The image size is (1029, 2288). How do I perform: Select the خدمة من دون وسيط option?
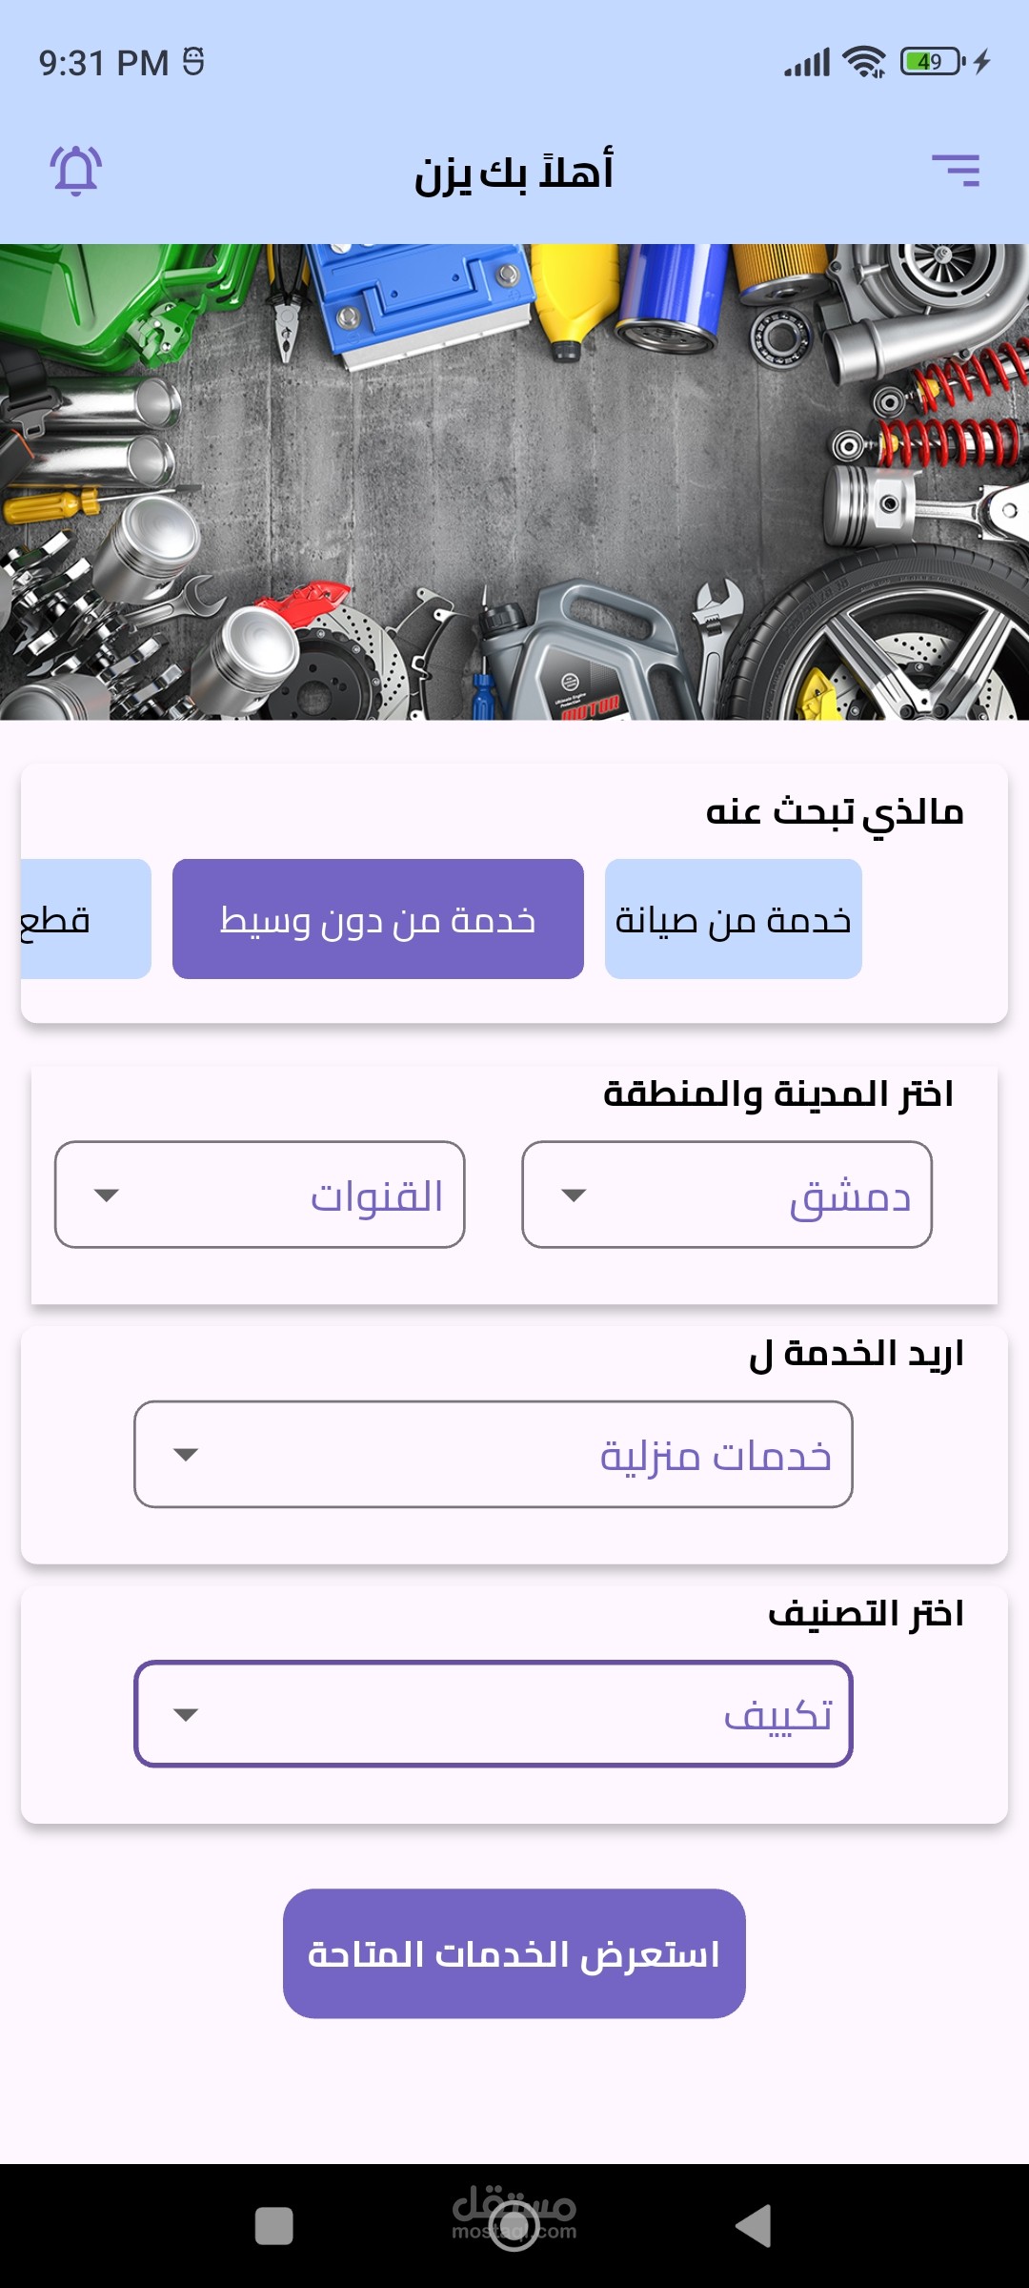(x=377, y=919)
